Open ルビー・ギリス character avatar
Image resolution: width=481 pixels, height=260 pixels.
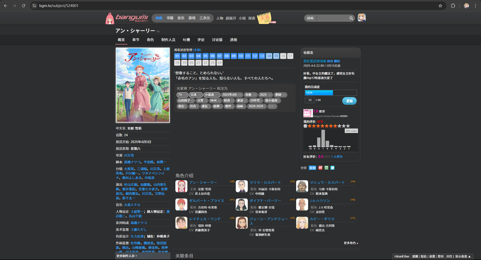(302, 223)
